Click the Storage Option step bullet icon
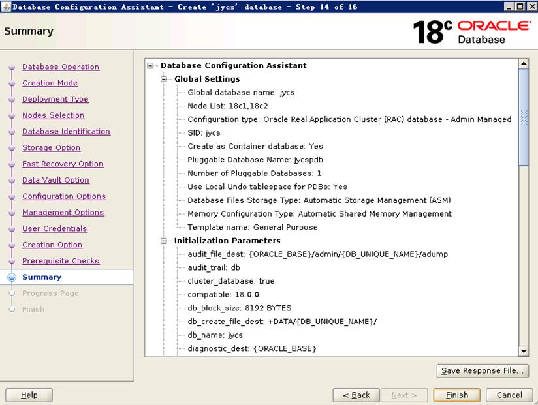 (x=12, y=148)
